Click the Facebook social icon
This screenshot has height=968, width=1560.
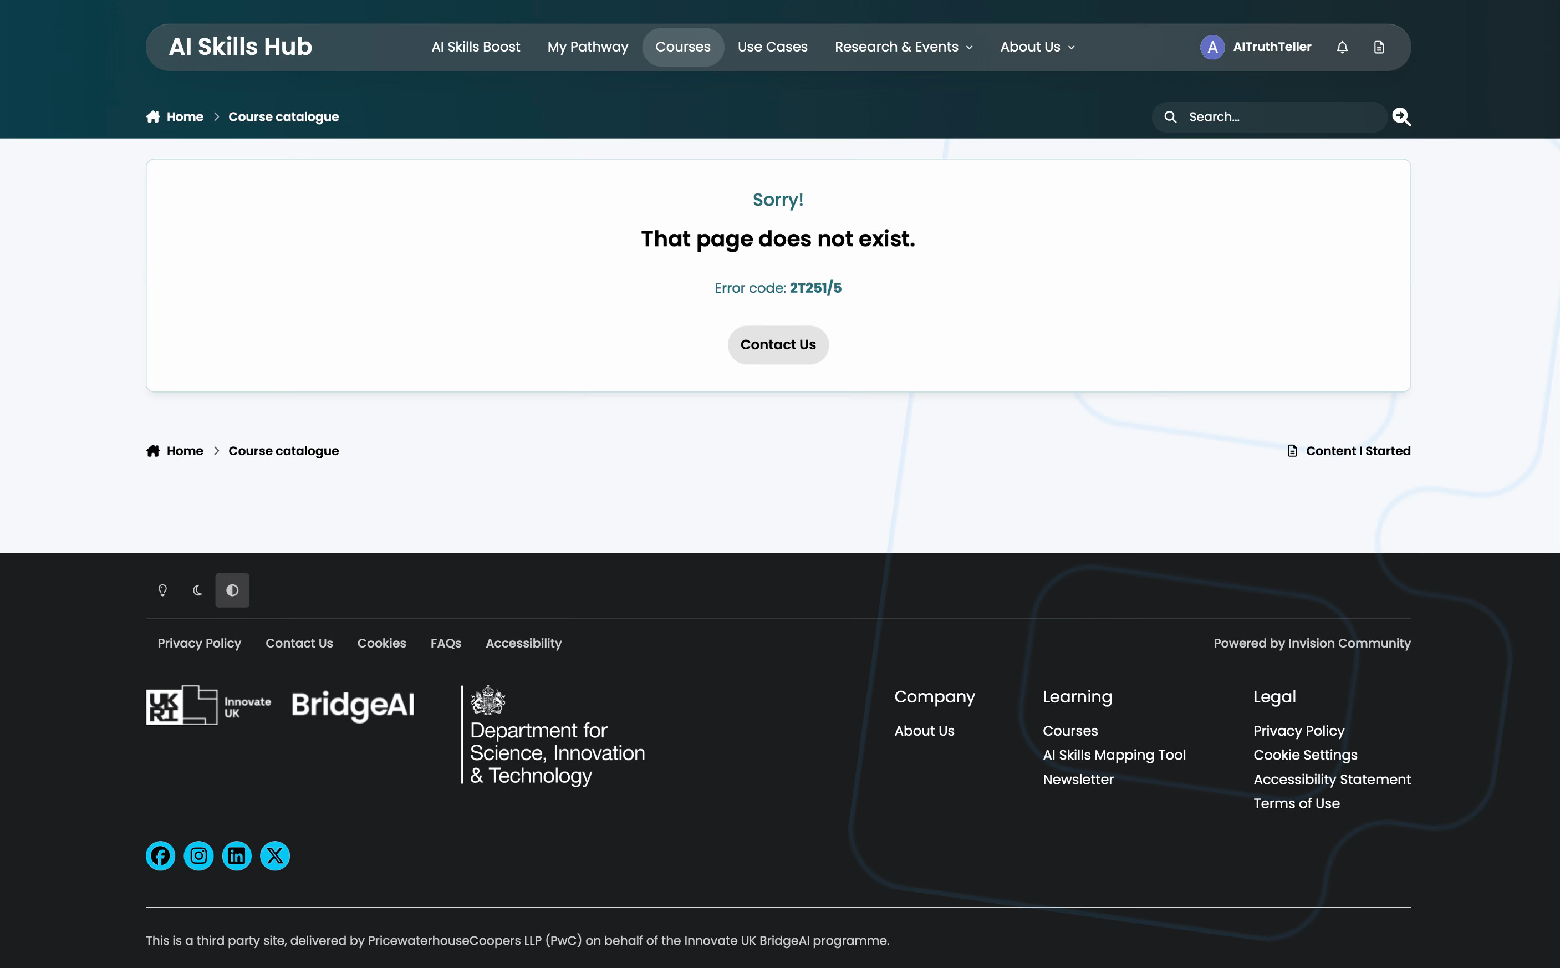pos(160,855)
